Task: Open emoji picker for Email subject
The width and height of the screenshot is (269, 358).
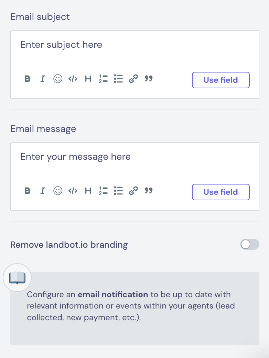Action: pyautogui.click(x=58, y=79)
